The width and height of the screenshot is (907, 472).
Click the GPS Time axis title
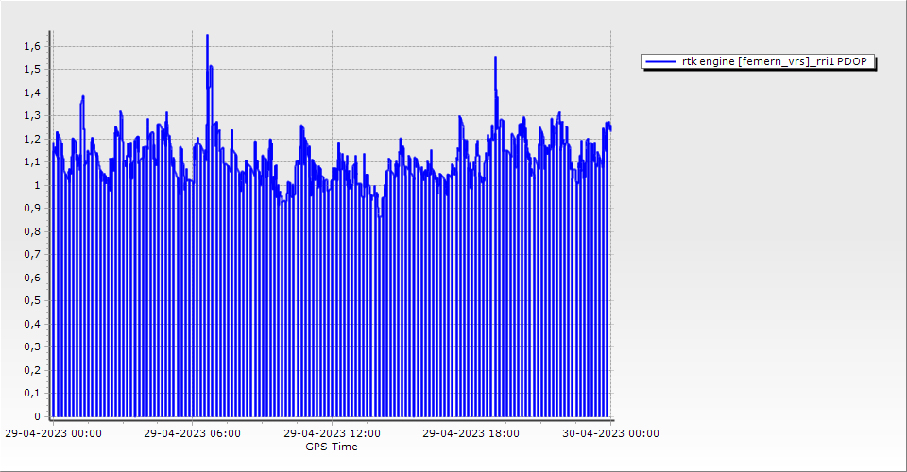(332, 447)
